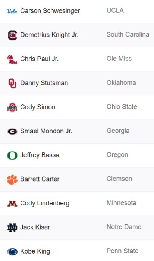This screenshot has width=154, height=261.
Task: Click the Oklahoma Sooners OU logo
Action: tap(12, 83)
